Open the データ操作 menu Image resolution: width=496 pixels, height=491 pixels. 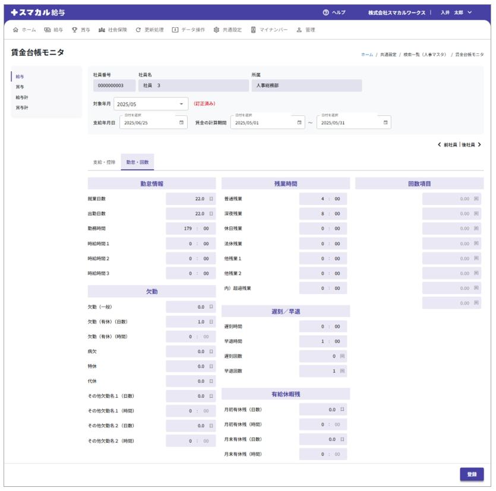pyautogui.click(x=188, y=30)
